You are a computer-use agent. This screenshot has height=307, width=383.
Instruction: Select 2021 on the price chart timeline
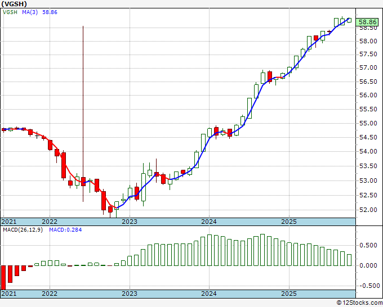(x=9, y=222)
